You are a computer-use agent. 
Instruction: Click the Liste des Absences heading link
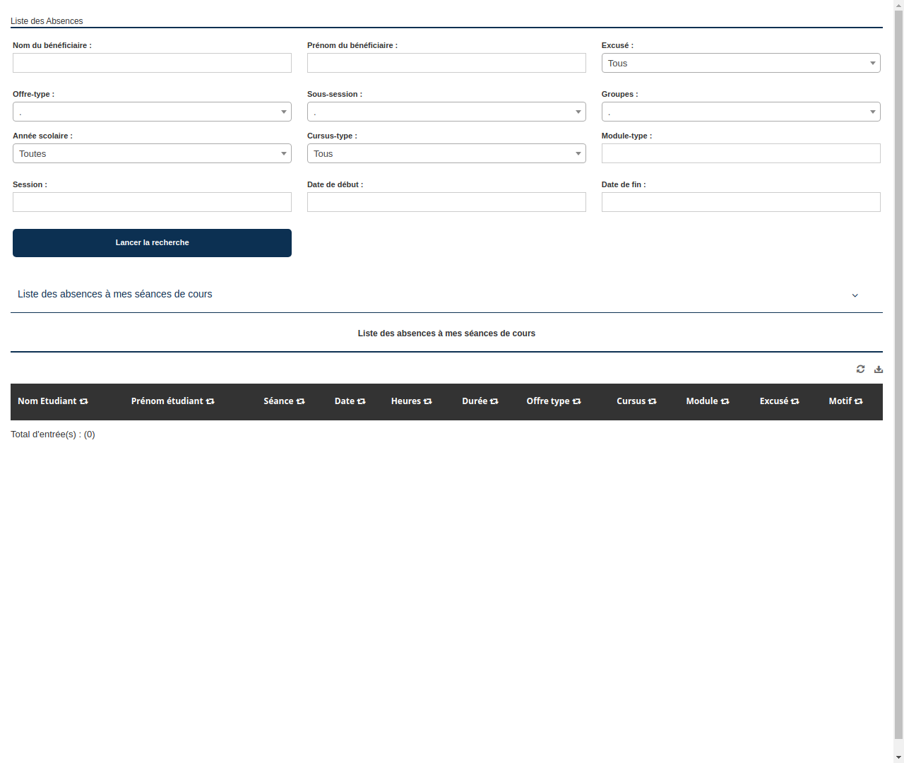tap(47, 21)
